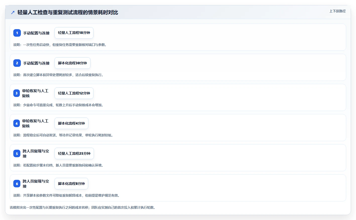Click step number 6 badge

pos(17,184)
